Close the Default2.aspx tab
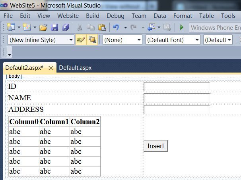241x180 pixels. [x=51, y=68]
